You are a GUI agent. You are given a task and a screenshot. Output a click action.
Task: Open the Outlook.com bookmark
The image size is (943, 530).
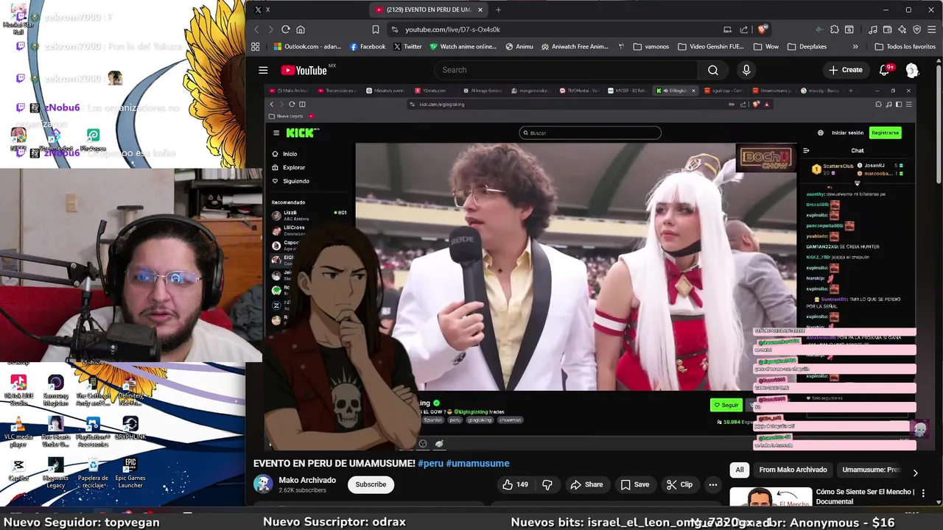[x=307, y=46]
